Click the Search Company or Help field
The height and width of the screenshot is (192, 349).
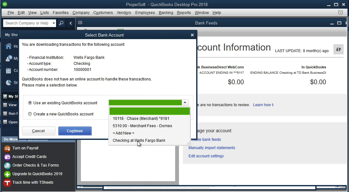pos(27,23)
